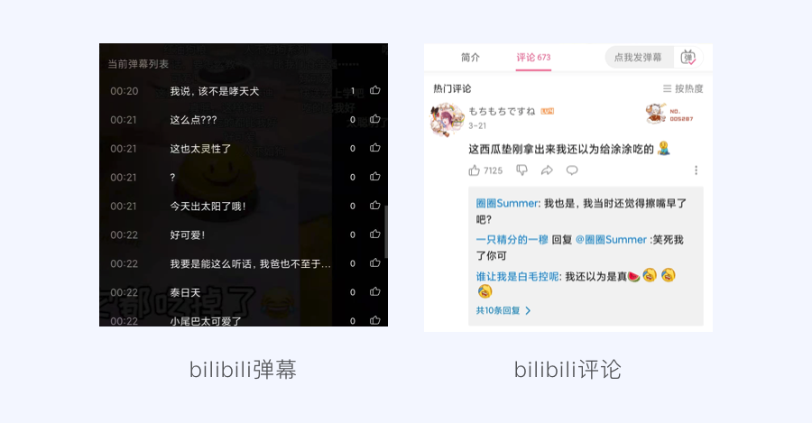Like the danmaku "这也太灵性了"
This screenshot has height=423, width=812.
(375, 148)
